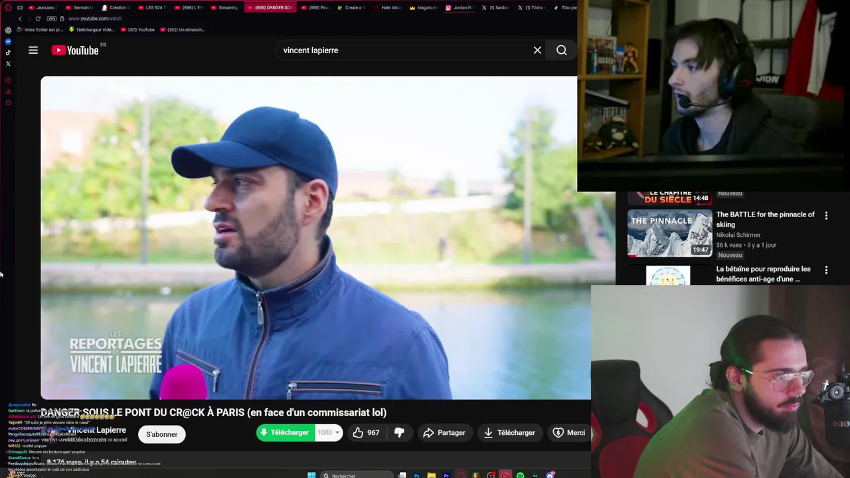Click the S'abonner subscribe button
The width and height of the screenshot is (850, 478).
162,434
